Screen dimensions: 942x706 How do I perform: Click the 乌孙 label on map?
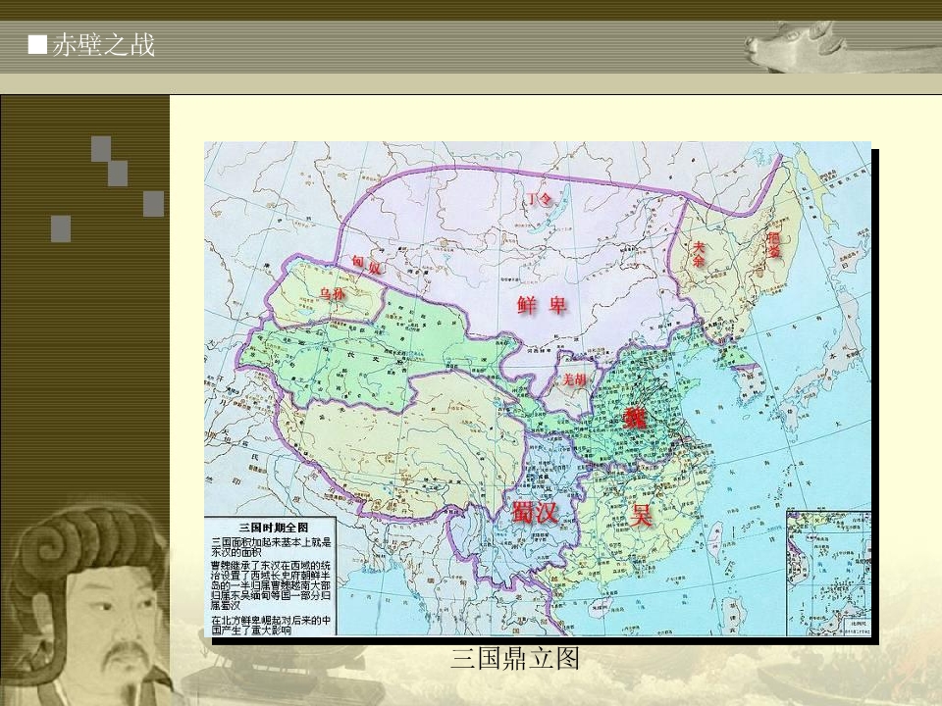333,294
